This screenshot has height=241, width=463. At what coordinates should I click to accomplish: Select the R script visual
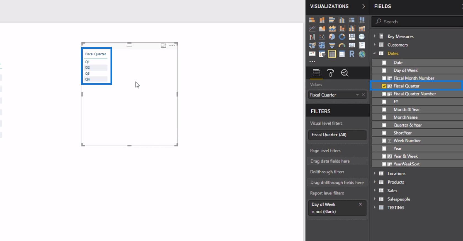[352, 54]
